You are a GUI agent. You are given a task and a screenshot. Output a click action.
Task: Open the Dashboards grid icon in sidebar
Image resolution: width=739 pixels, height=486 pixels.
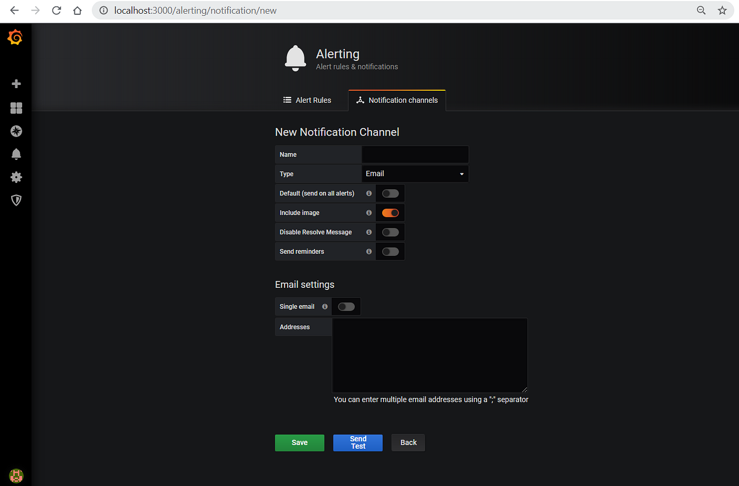click(16, 108)
